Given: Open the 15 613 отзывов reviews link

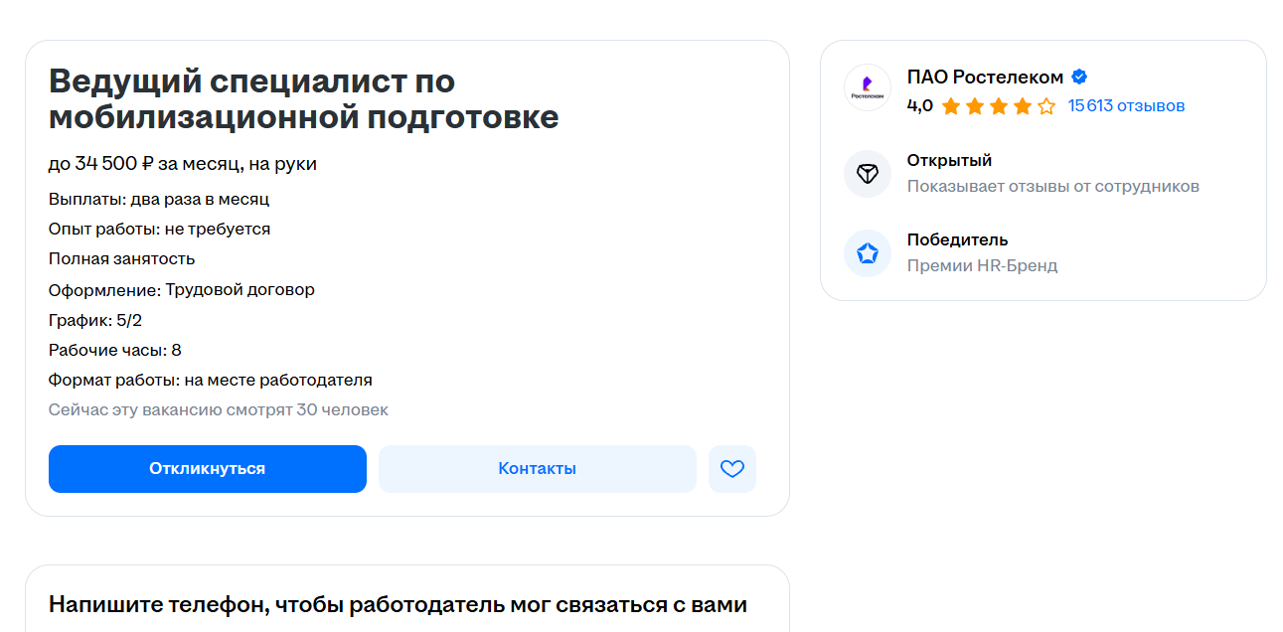Looking at the screenshot, I should (x=1126, y=106).
